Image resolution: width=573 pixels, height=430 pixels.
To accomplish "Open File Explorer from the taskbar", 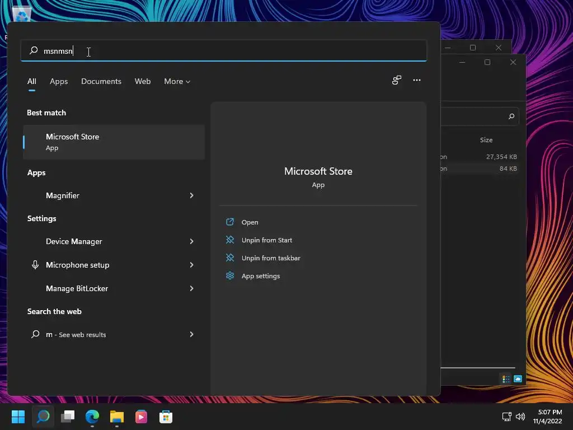I will [x=117, y=417].
